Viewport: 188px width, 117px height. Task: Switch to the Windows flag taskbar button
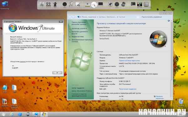pyautogui.click(x=44, y=115)
